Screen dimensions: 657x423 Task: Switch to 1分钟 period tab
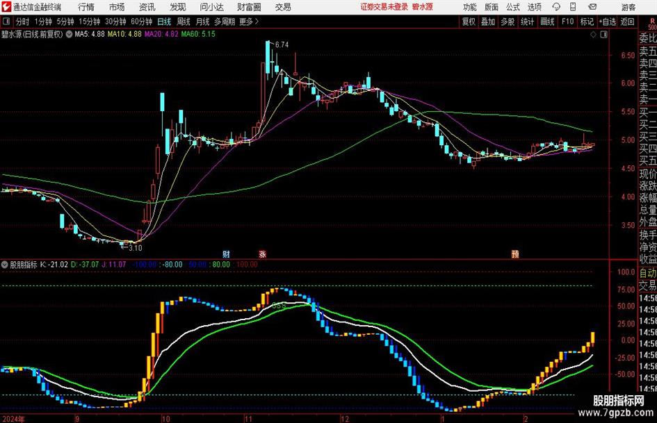[x=43, y=22]
